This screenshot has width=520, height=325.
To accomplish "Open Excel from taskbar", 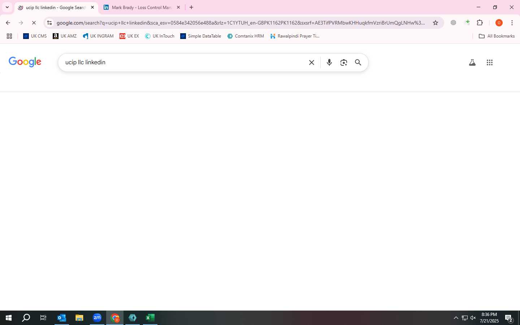I will coord(150,318).
